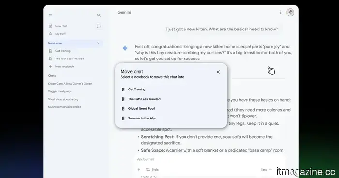The image size is (339, 178).
Task: Click the New chat compose icon
Action: click(50, 26)
